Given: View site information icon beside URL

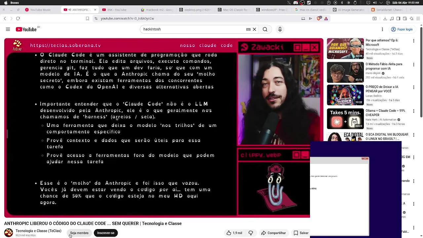Looking at the screenshot, I should (x=96, y=19).
